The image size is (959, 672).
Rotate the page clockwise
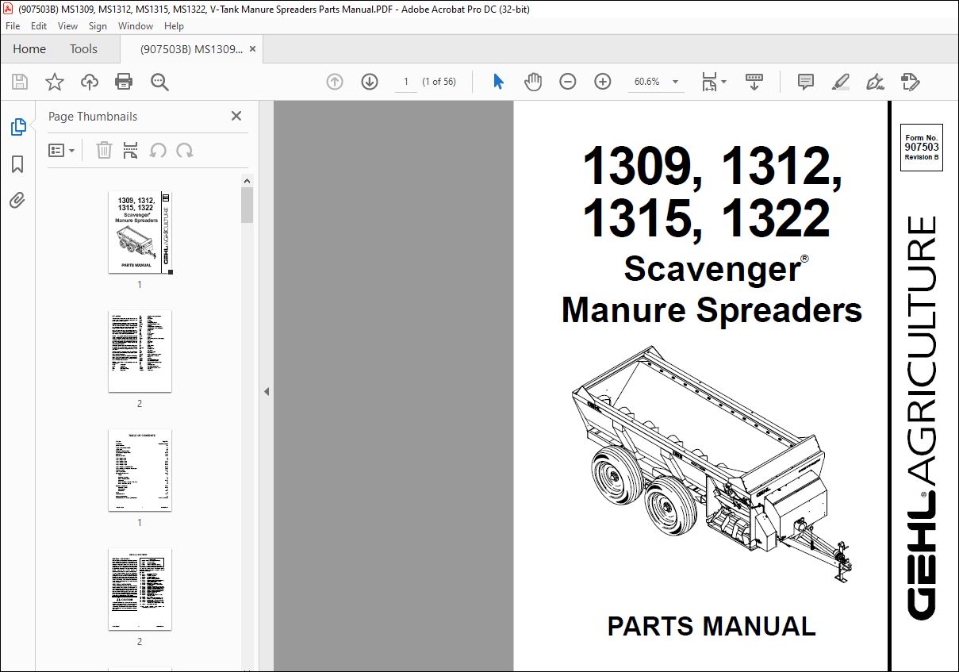click(x=185, y=150)
